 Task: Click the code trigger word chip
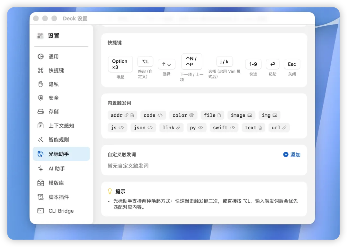(x=153, y=115)
